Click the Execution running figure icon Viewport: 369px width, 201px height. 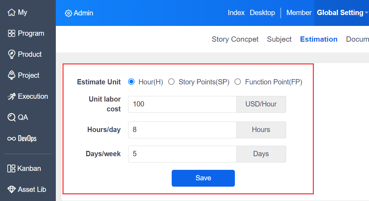12,96
